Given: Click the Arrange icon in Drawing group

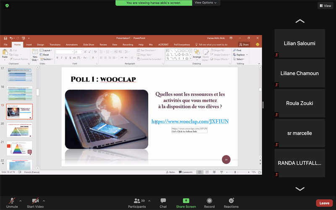Looking at the screenshot, I should coord(197,52).
